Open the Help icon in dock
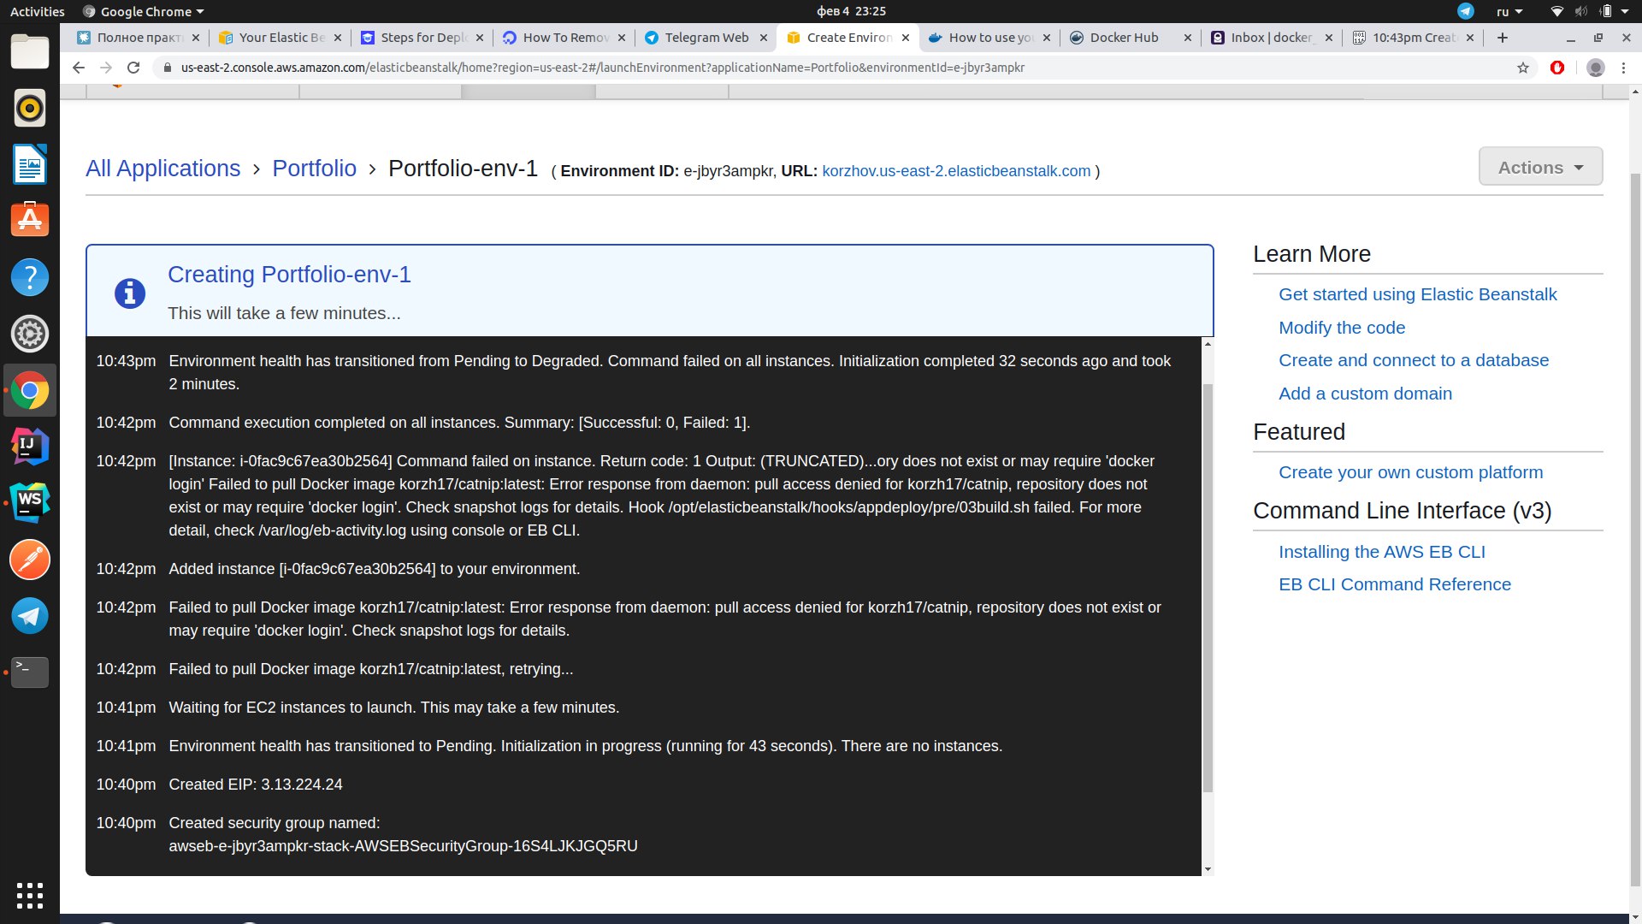This screenshot has width=1642, height=924. click(30, 277)
